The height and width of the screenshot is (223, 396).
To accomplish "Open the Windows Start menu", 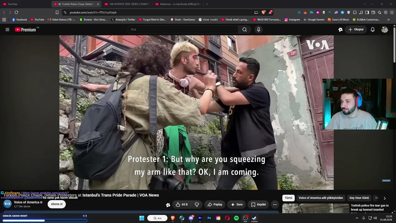I will 142,218.
